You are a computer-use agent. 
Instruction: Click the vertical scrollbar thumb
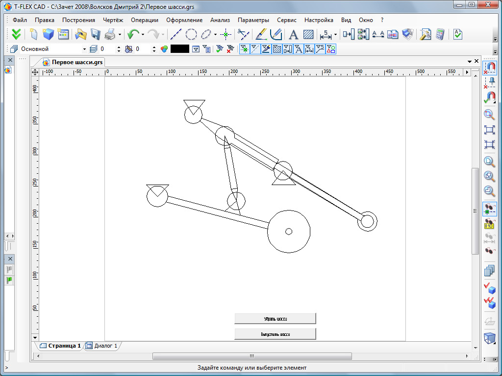(x=476, y=211)
